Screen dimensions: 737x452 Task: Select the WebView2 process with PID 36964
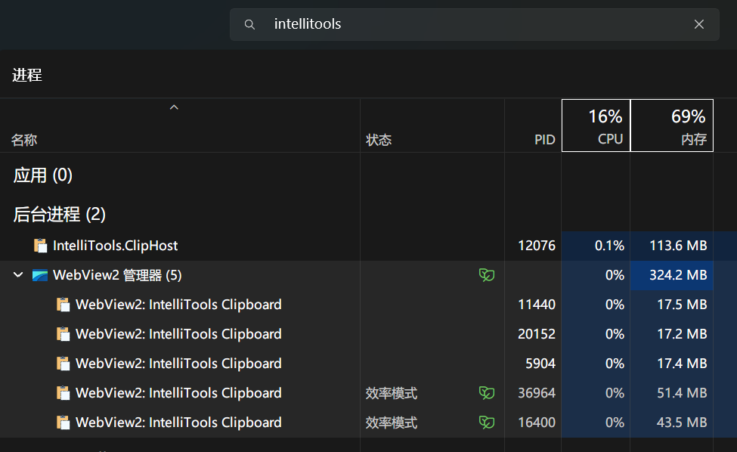coord(369,393)
